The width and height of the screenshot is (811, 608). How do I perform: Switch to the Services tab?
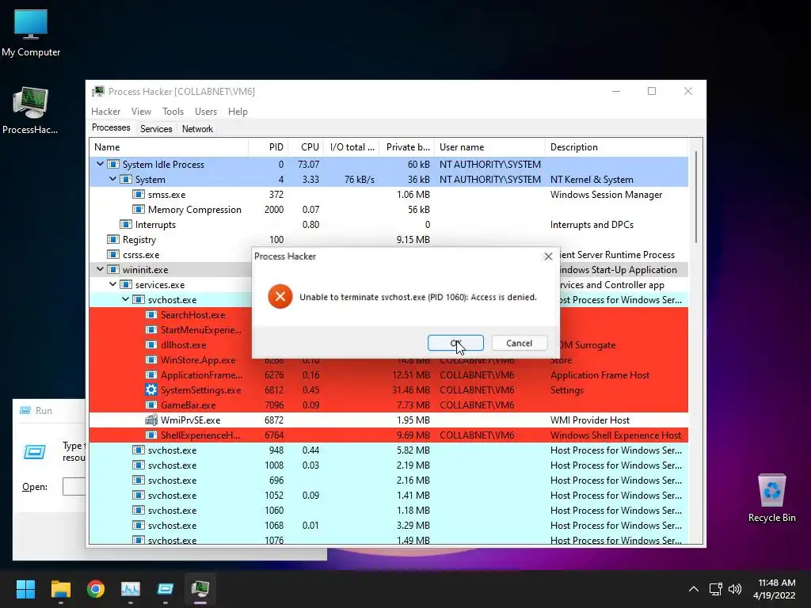tap(156, 129)
